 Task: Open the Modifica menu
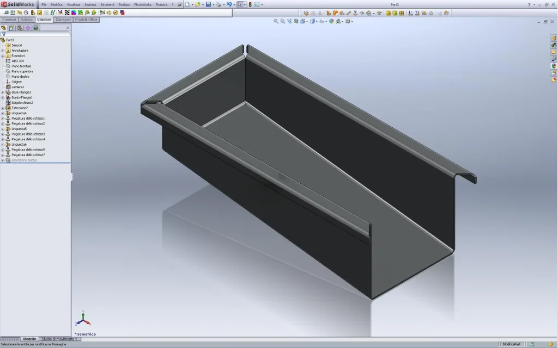(x=57, y=4)
